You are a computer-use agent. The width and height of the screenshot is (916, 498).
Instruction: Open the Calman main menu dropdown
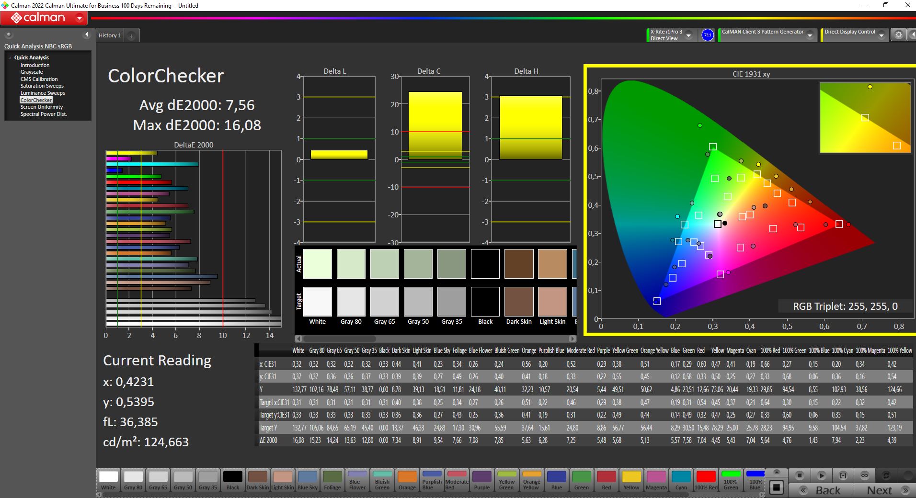point(80,18)
